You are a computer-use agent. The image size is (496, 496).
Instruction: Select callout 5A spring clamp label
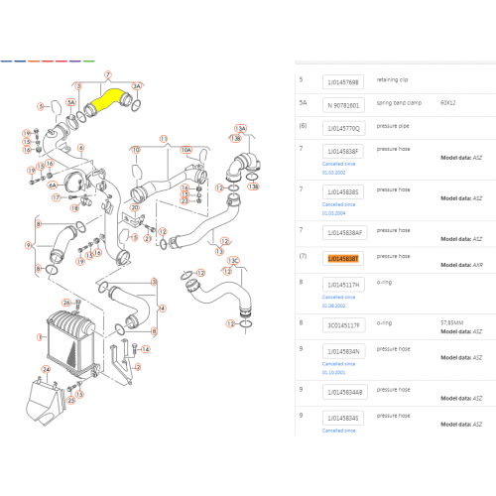tap(71, 102)
